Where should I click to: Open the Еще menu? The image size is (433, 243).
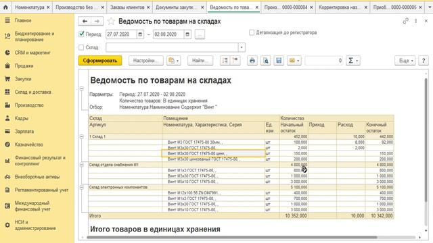click(405, 61)
